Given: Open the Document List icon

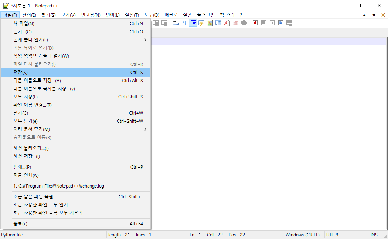Looking at the screenshot, I should click(x=218, y=23).
